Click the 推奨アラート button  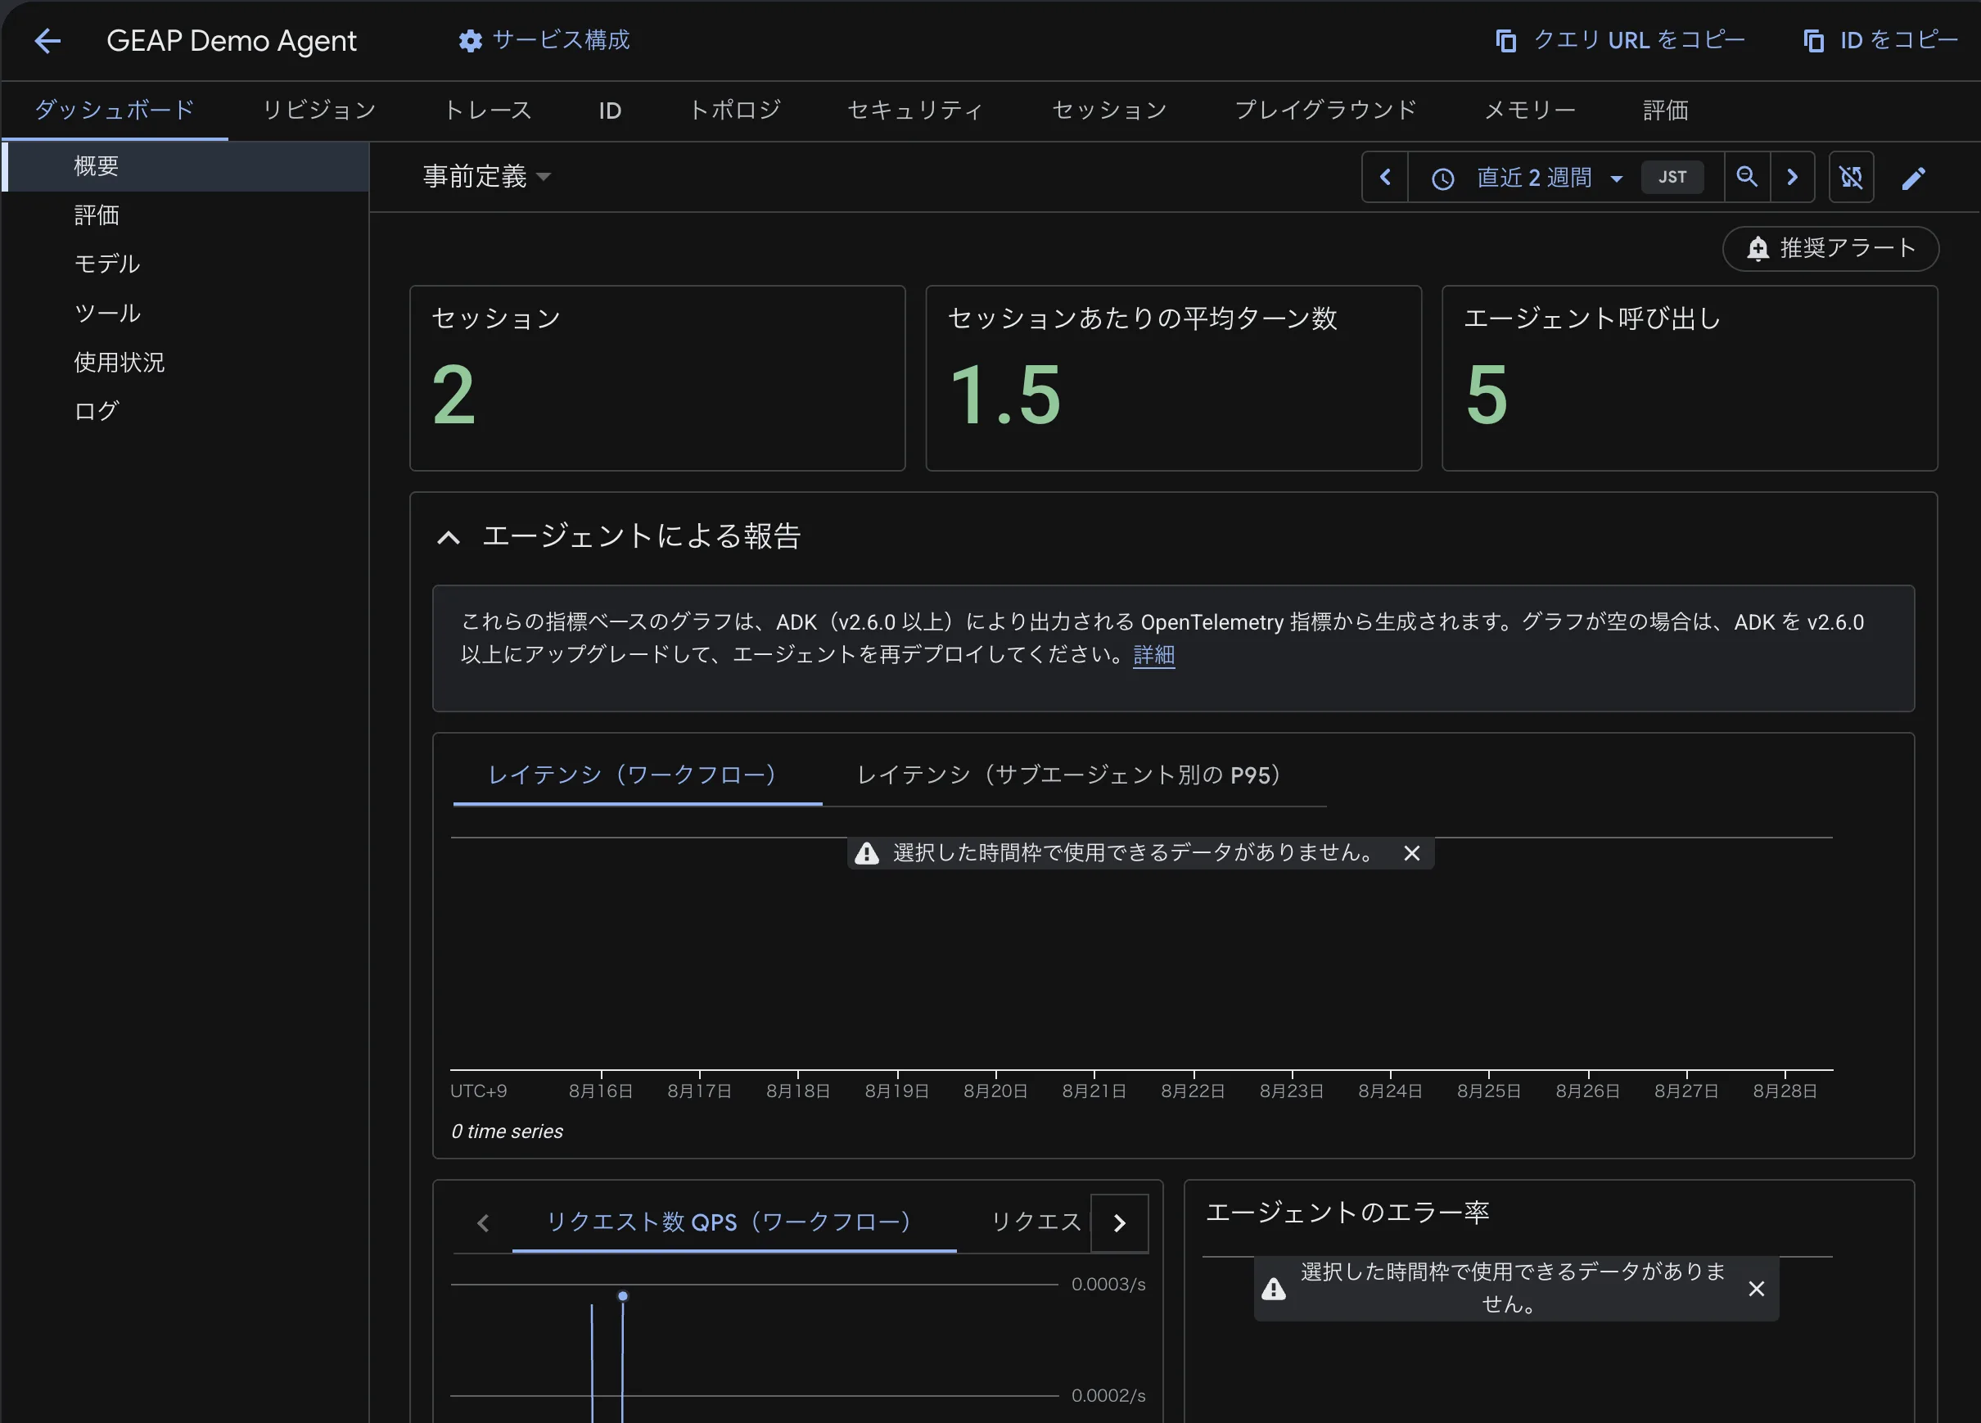(x=1830, y=249)
